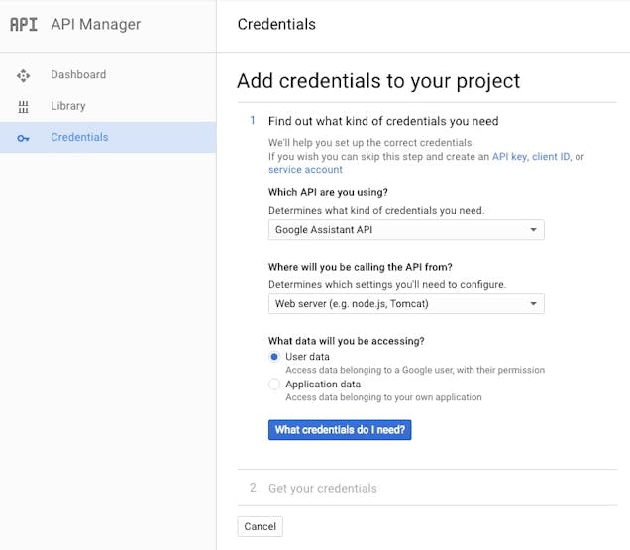Click the What credentials do I need? button

pos(340,430)
